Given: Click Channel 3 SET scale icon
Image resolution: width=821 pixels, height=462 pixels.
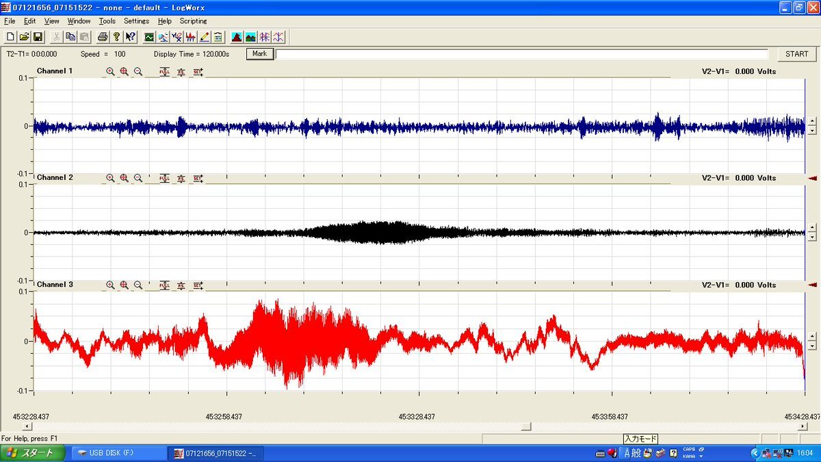Looking at the screenshot, I should click(x=198, y=285).
